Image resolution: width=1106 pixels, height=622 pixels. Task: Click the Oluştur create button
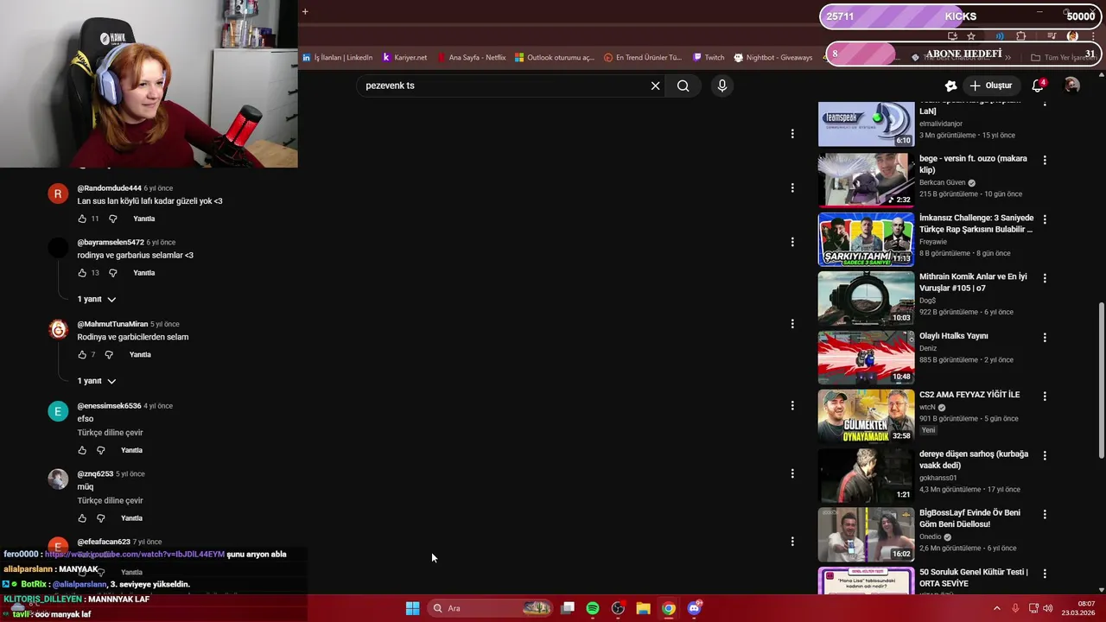click(991, 86)
